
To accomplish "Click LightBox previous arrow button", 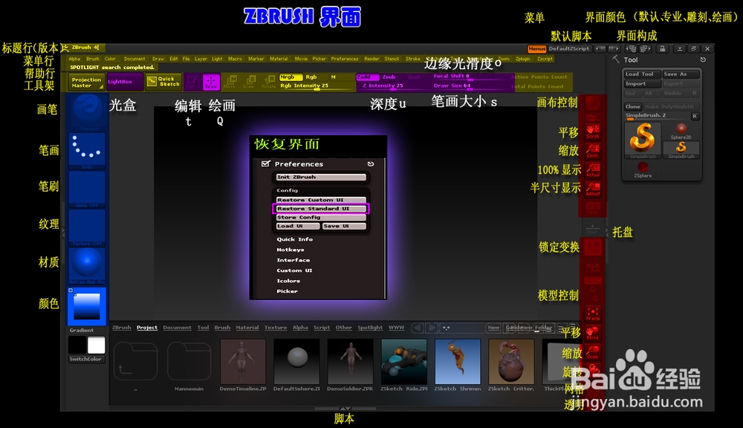I will tap(418, 328).
